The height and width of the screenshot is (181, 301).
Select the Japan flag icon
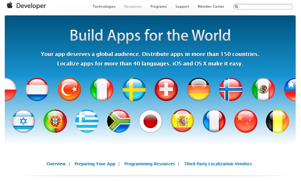point(150,121)
